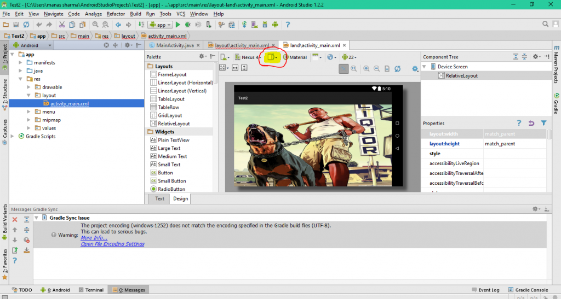This screenshot has width=561, height=299.
Task: Click the Cut scissors icon
Action: click(x=62, y=25)
